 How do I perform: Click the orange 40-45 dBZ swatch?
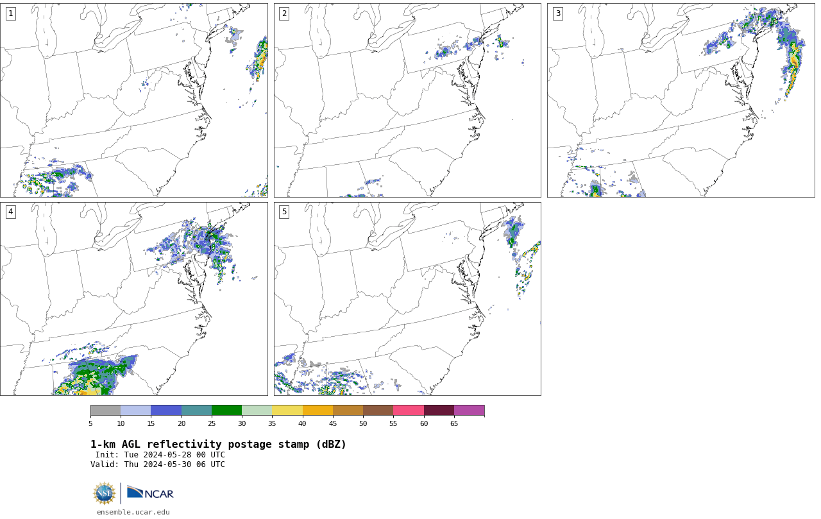(x=317, y=411)
